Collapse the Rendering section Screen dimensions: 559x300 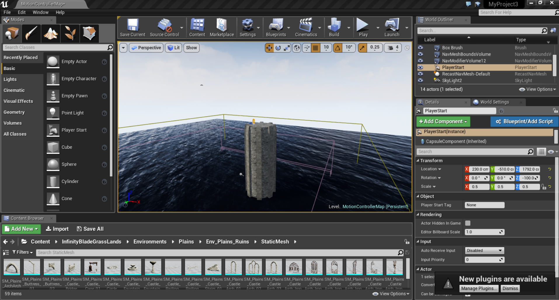click(418, 215)
